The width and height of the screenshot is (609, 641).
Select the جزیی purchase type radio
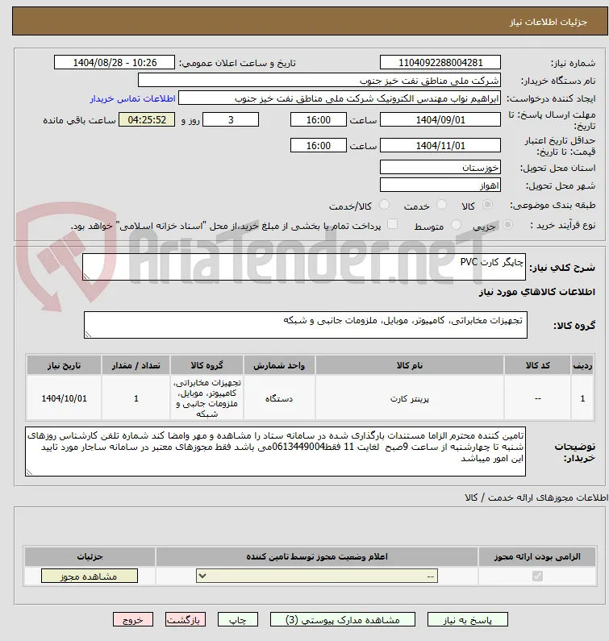pyautogui.click(x=507, y=225)
